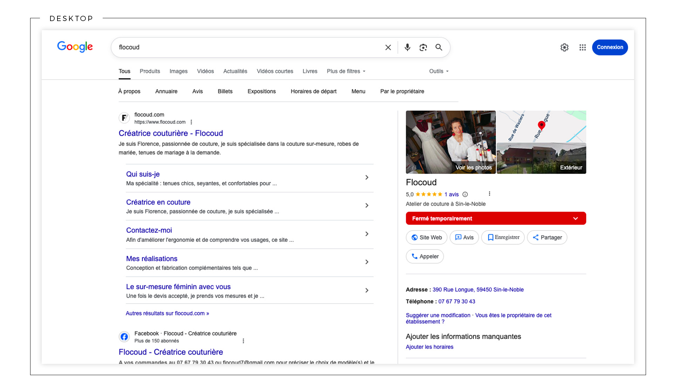This screenshot has height=379, width=673.
Task: Click the Avis button in business panel
Action: (x=464, y=238)
